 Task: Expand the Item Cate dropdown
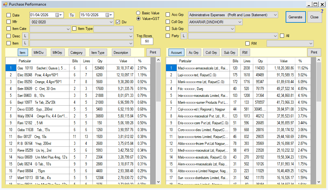click(50, 29)
